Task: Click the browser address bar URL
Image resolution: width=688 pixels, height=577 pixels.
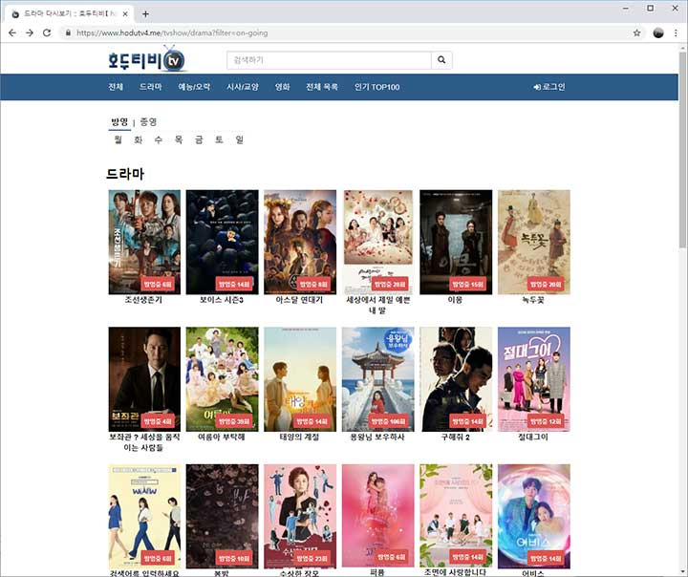Action: (x=172, y=32)
